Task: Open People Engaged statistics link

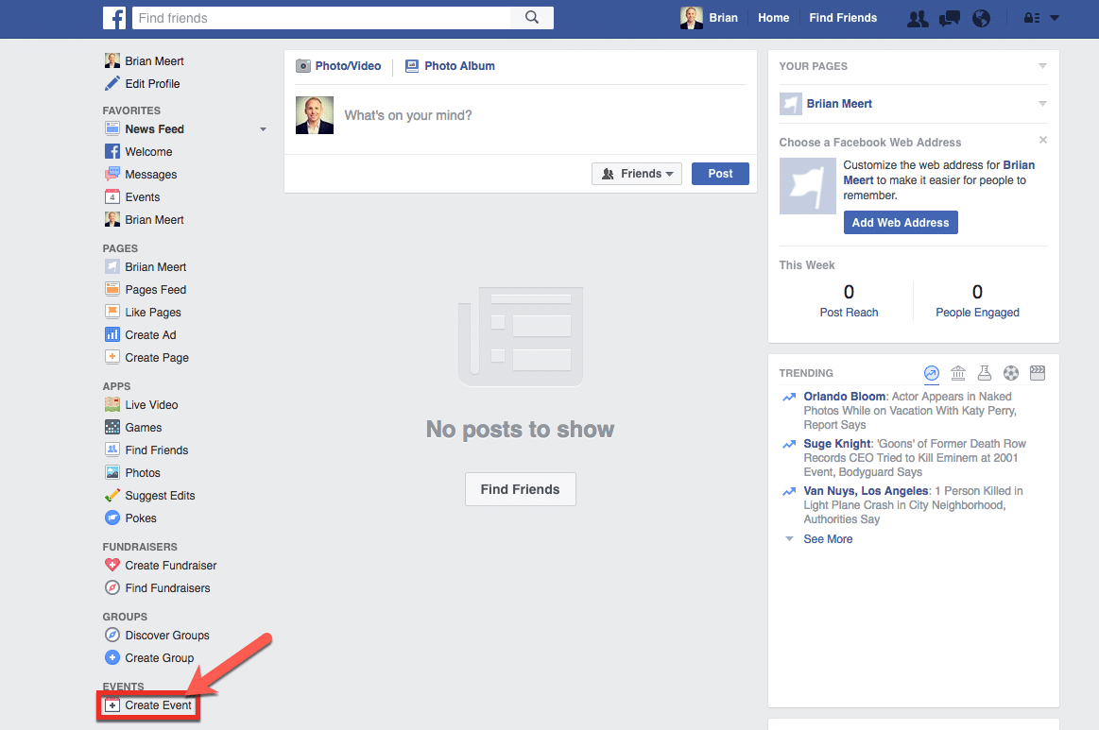Action: click(977, 313)
